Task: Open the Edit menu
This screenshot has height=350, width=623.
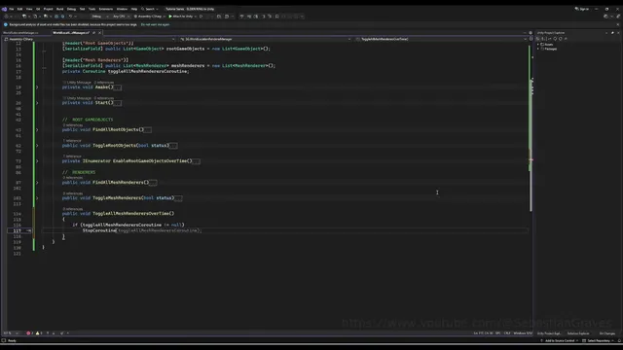Action: [19, 9]
